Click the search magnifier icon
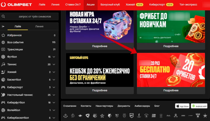Viewport: 210px width, 121px height. (x=3, y=16)
